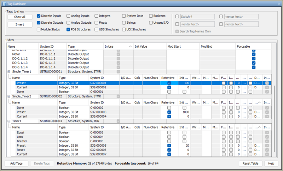
Task: Enable Analog Inputs filter
Action: (68, 16)
